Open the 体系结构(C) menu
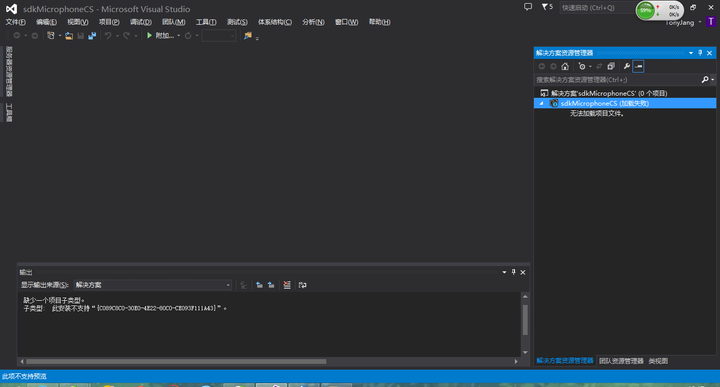The image size is (720, 387). point(275,22)
